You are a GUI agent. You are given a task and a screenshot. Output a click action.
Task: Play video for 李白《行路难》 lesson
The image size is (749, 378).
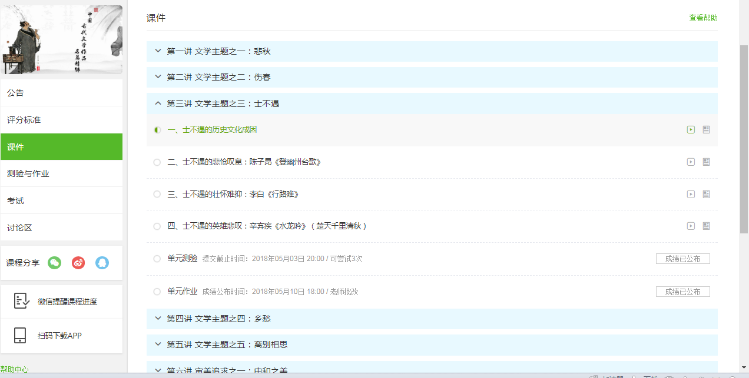(x=691, y=194)
